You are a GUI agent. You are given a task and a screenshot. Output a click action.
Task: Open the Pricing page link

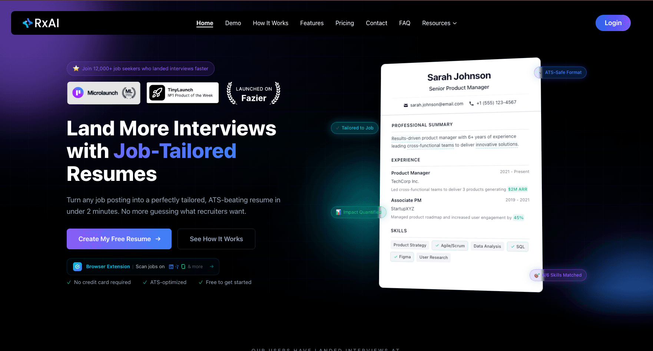coord(345,23)
